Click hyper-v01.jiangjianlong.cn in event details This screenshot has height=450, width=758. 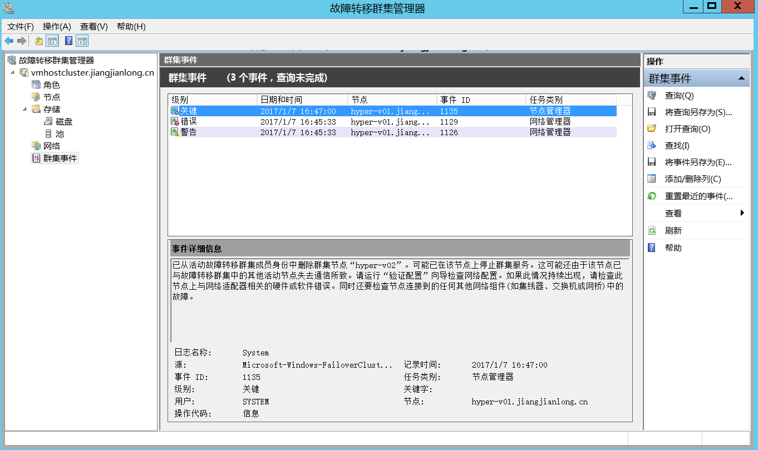(529, 402)
